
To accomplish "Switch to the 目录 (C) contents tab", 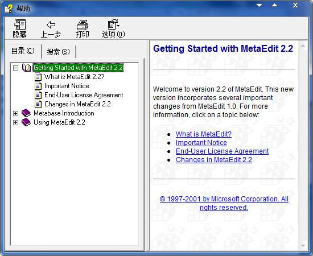I will pyautogui.click(x=23, y=51).
